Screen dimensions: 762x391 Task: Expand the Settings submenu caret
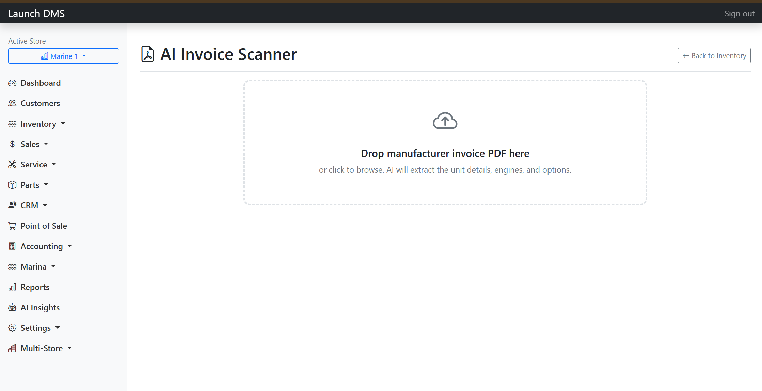click(x=58, y=328)
